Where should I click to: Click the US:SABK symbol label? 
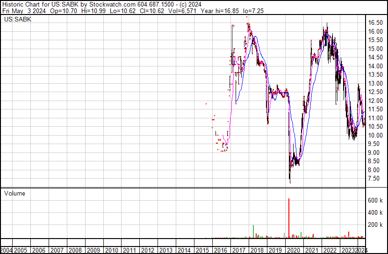[18, 20]
